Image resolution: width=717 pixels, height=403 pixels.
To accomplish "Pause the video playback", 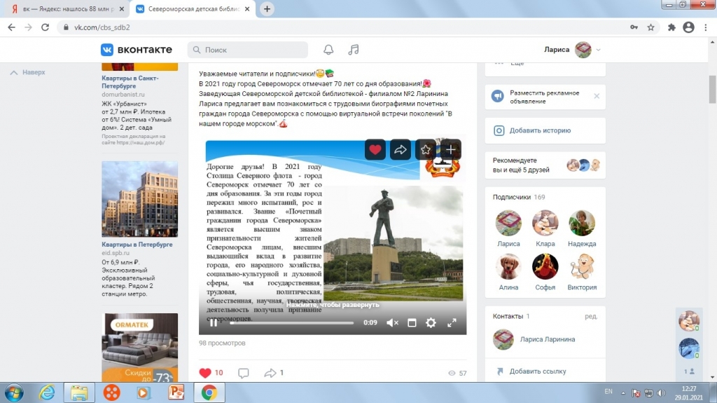I will (x=213, y=323).
